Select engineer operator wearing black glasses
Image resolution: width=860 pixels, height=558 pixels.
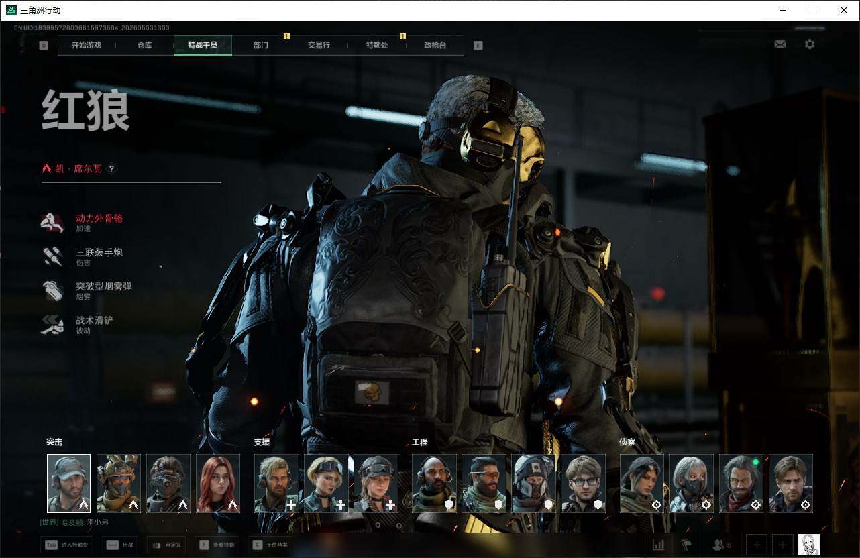[583, 484]
